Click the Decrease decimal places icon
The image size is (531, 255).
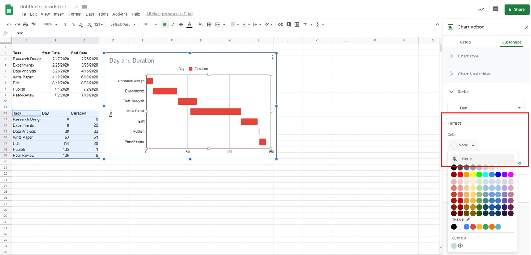[81, 24]
